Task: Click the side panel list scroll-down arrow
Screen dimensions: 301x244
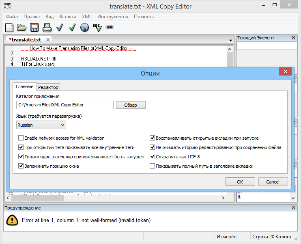Action: (x=293, y=198)
